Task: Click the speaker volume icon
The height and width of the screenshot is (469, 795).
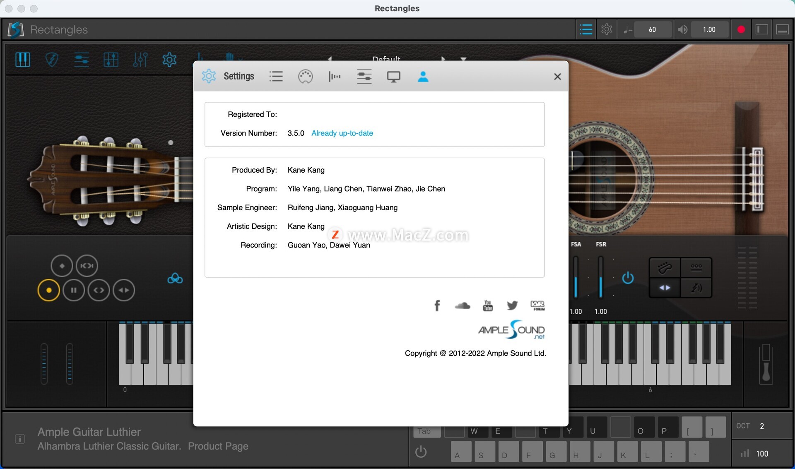Action: [682, 29]
